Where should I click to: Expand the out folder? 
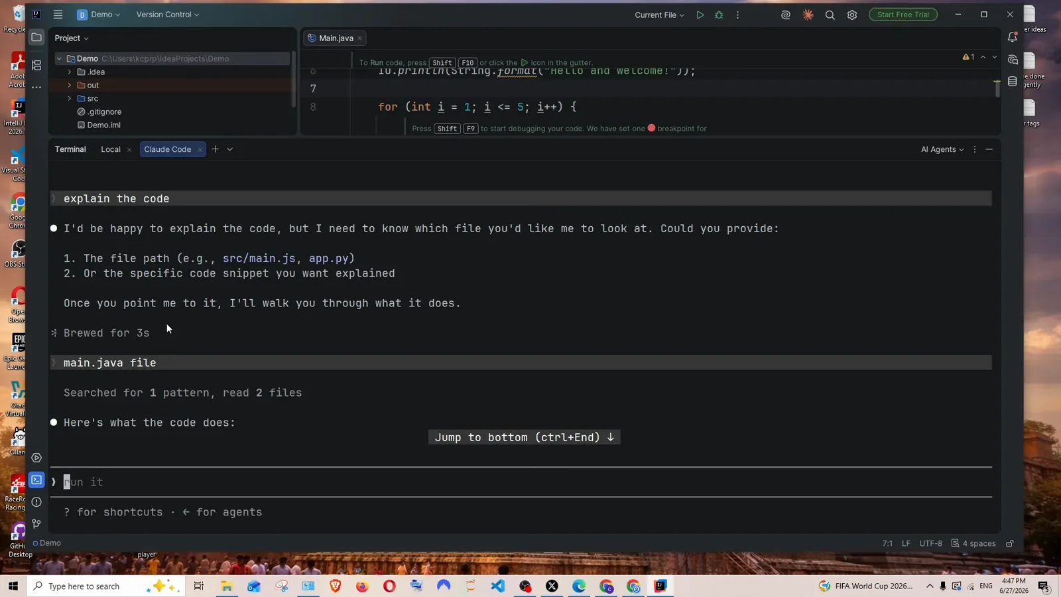[70, 85]
